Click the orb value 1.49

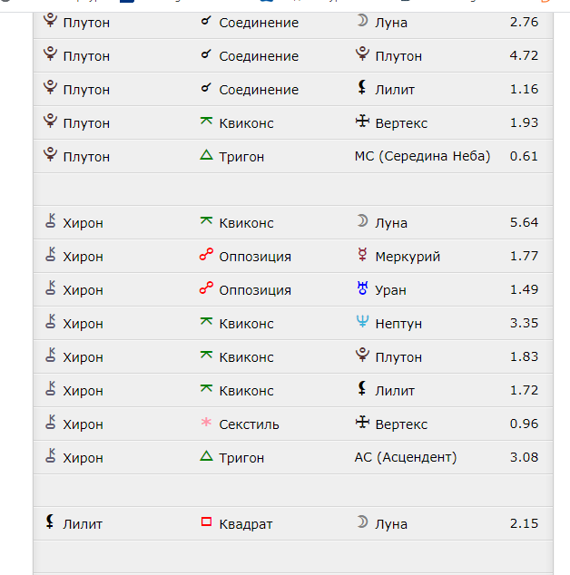524,289
